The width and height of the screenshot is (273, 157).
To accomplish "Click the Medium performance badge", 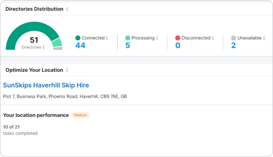I will pyautogui.click(x=80, y=115).
